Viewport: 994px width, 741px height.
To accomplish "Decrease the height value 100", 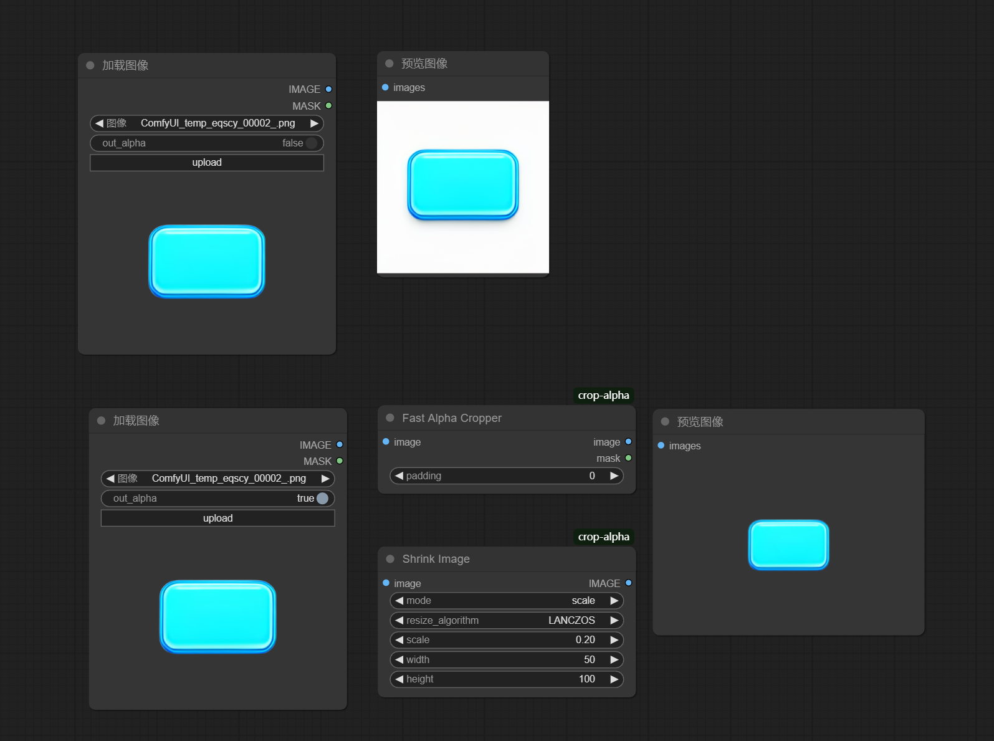I will (x=399, y=679).
